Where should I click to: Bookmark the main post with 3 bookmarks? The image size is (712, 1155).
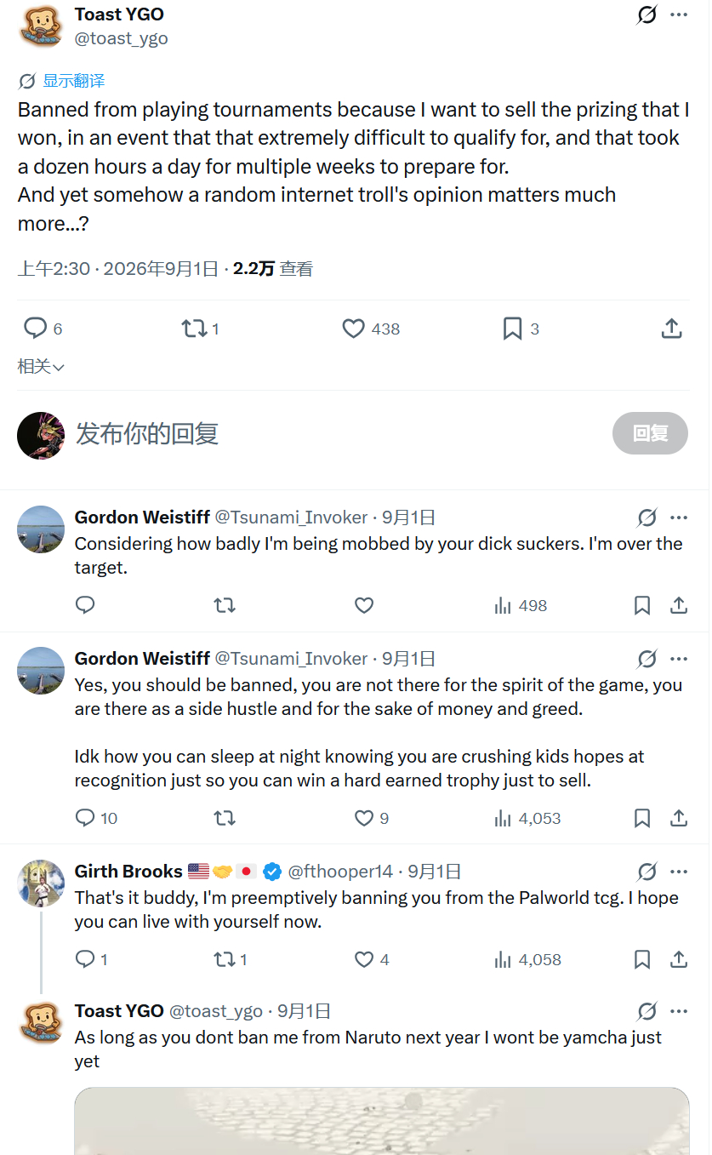pyautogui.click(x=521, y=329)
